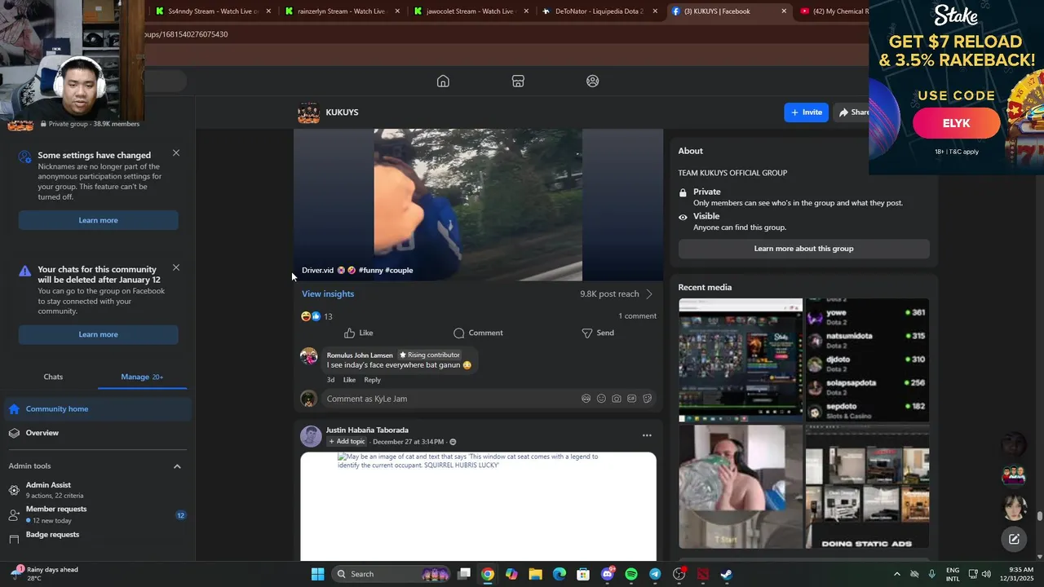The height and width of the screenshot is (587, 1044).
Task: Switch to the Manage tab
Action: [x=142, y=377]
